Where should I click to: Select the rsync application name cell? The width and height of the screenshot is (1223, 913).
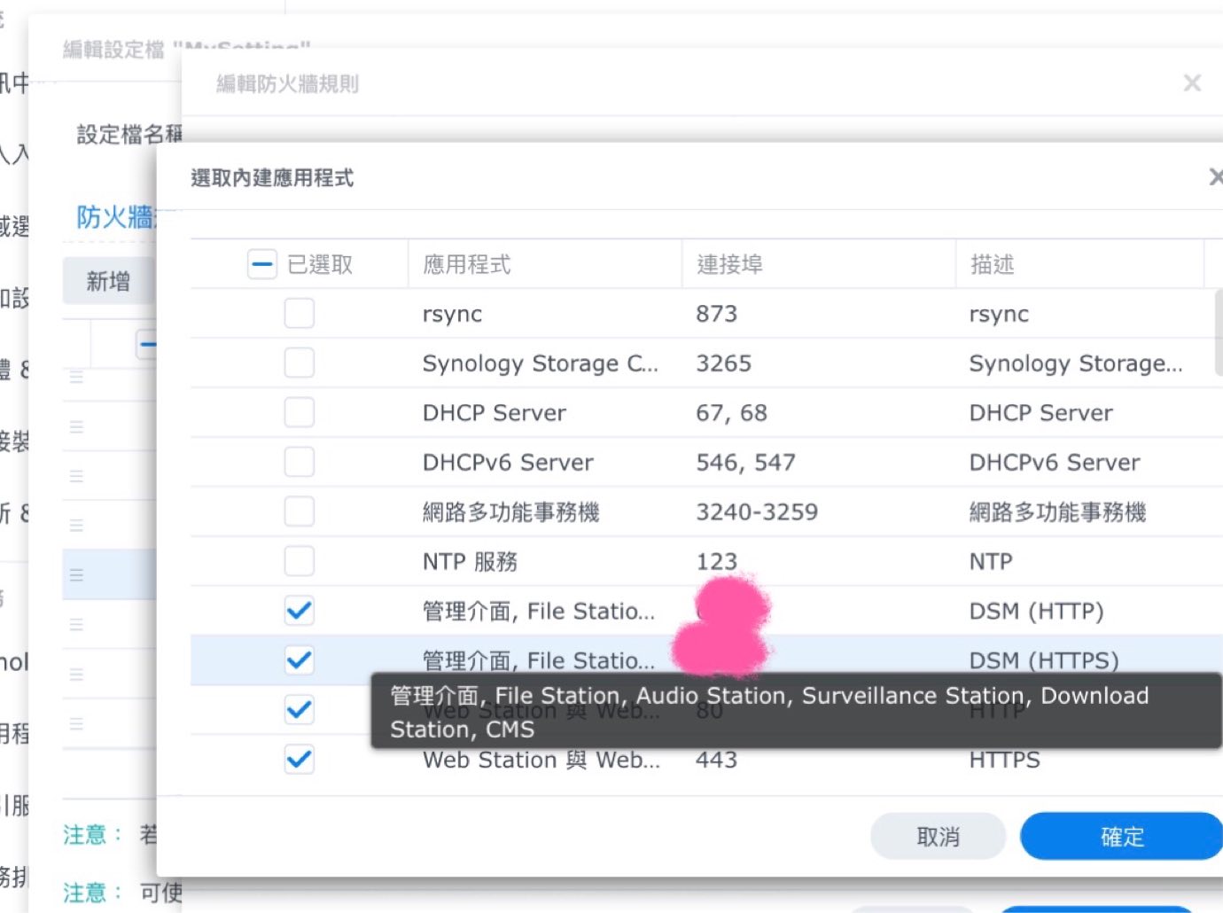click(x=453, y=314)
